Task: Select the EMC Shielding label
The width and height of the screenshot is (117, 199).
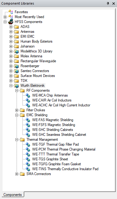Action: [x=37, y=115]
